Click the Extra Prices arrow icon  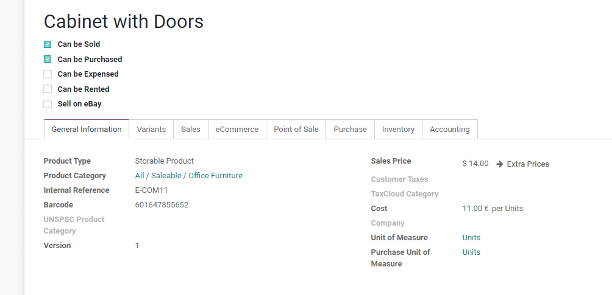500,164
